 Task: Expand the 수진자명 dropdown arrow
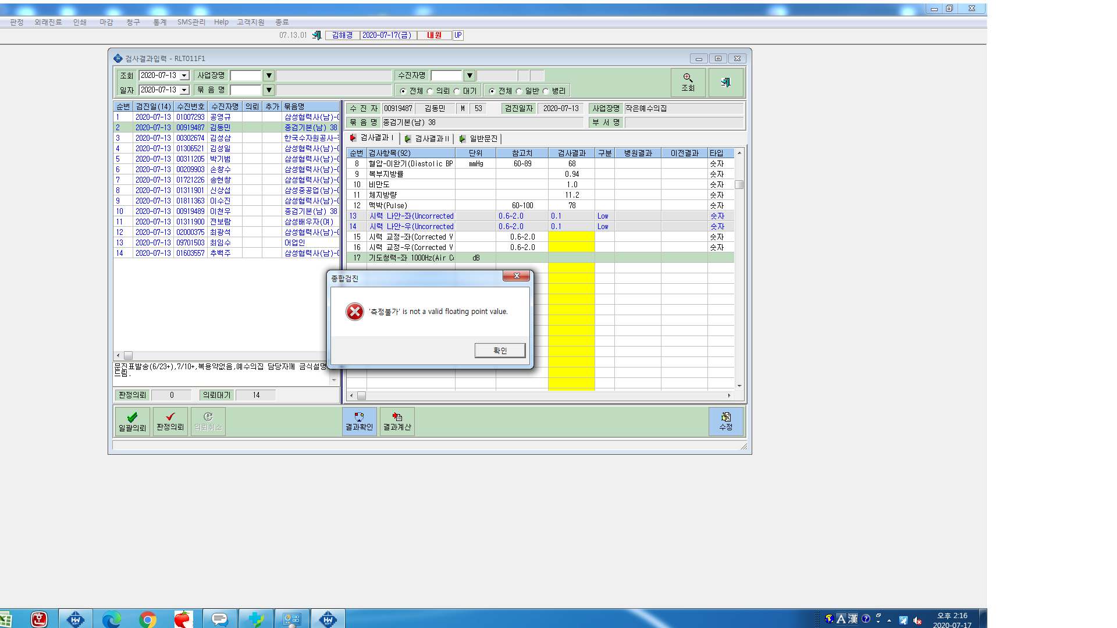pos(469,76)
